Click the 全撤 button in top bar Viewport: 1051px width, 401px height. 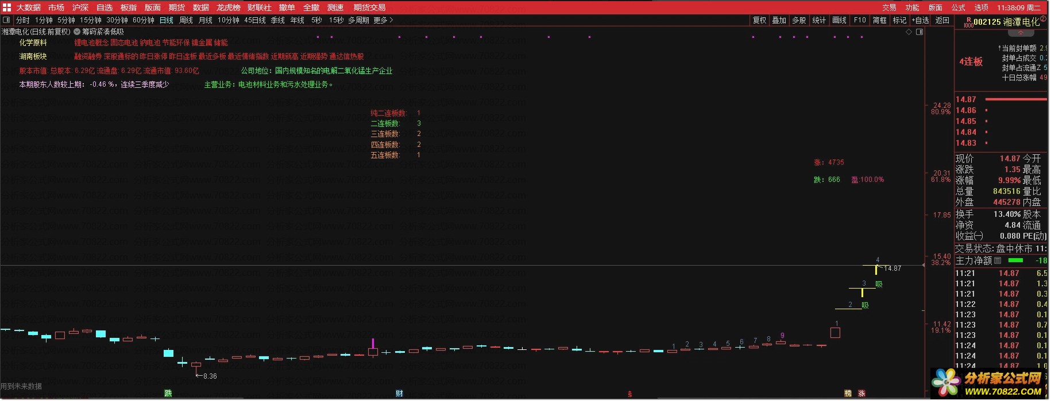(x=311, y=7)
